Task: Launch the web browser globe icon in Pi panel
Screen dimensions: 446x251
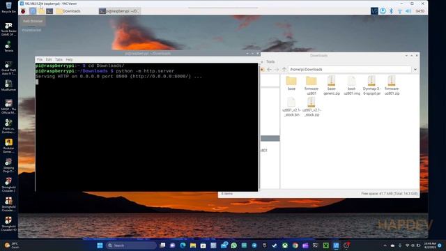Action: pyautogui.click(x=33, y=11)
